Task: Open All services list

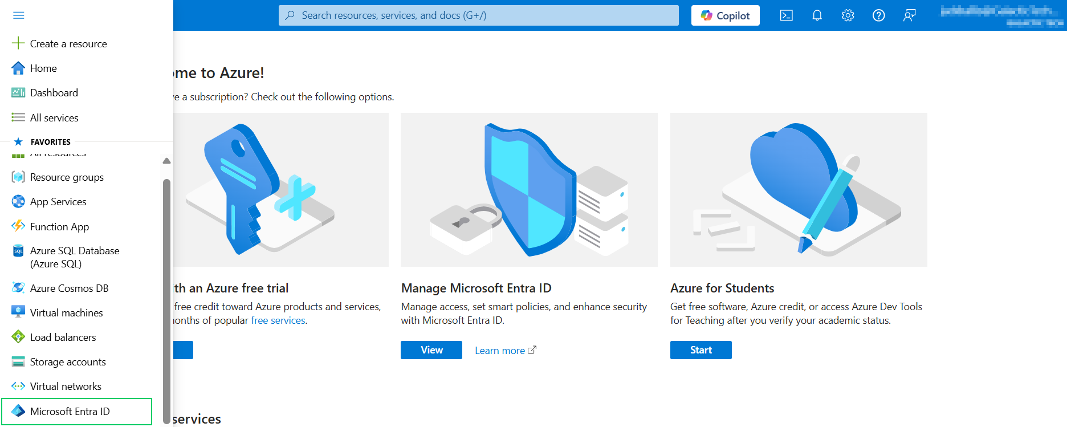Action: (54, 118)
